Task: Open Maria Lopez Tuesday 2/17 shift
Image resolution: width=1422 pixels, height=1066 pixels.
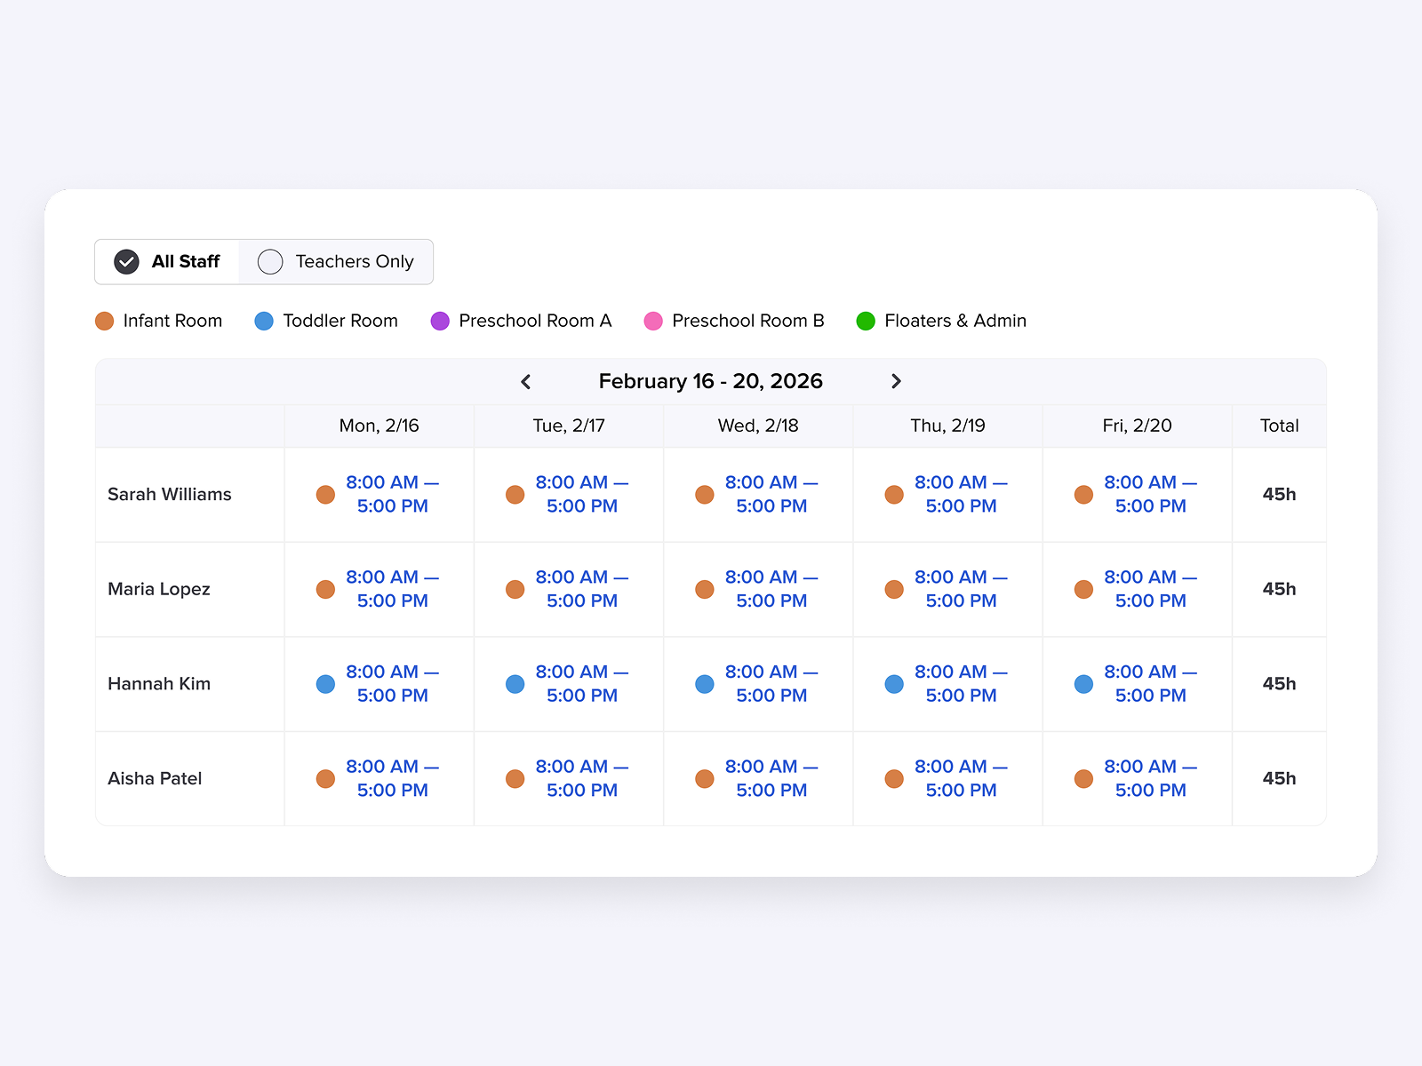Action: pos(569,589)
